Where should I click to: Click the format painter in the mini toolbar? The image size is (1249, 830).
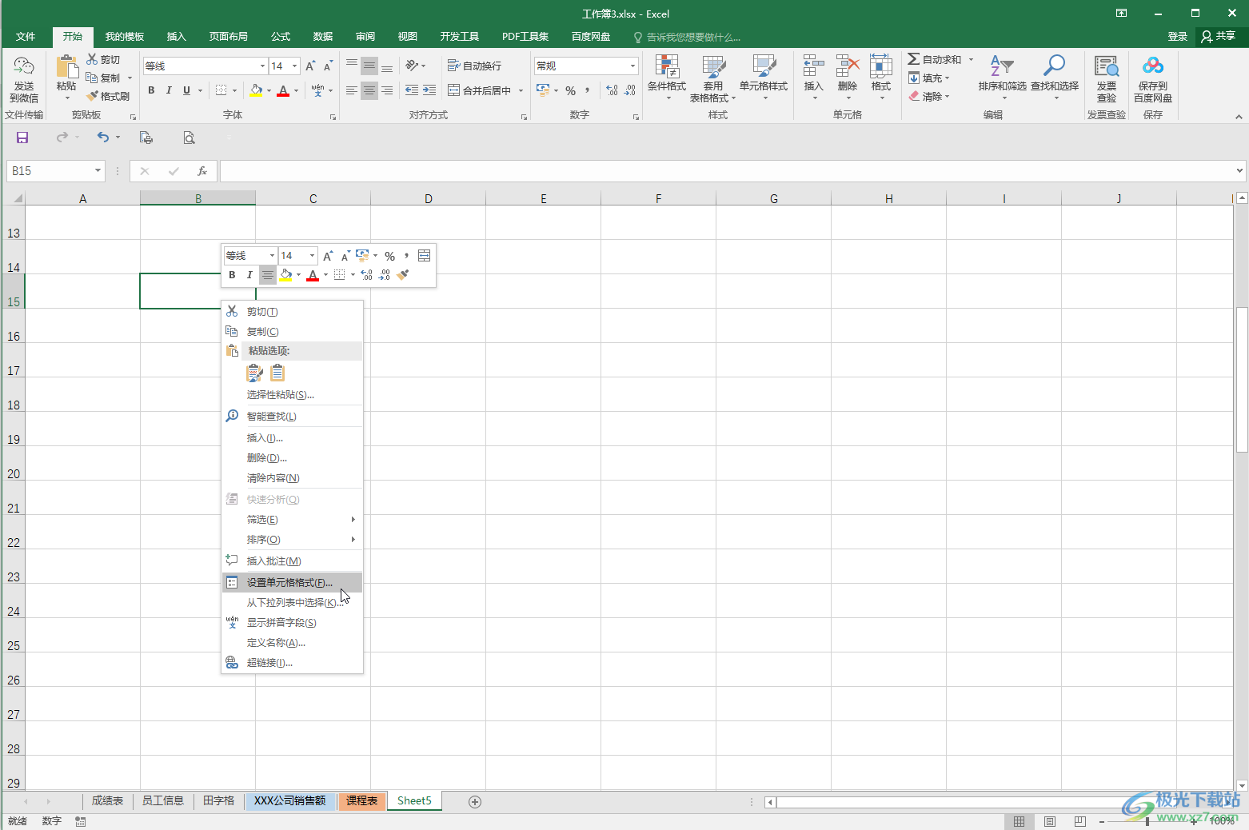tap(403, 275)
